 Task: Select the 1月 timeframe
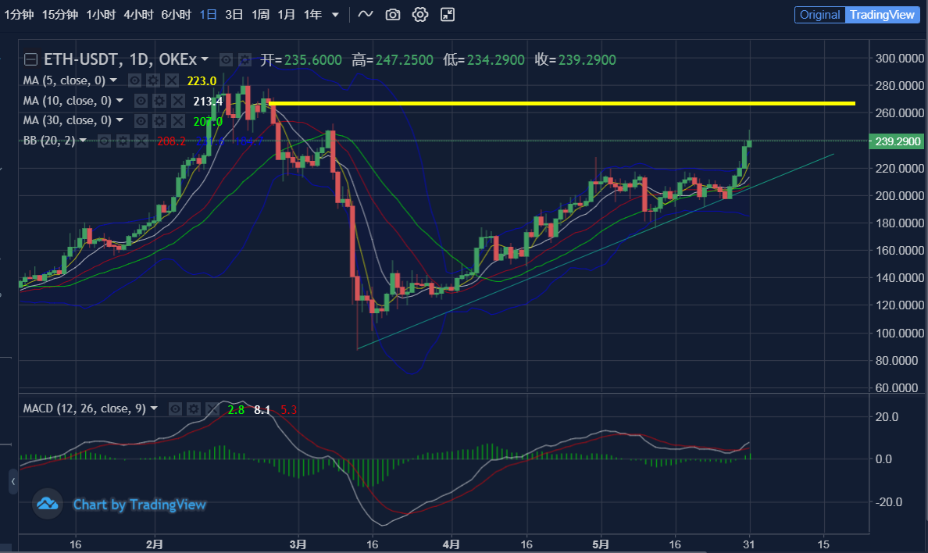(x=287, y=14)
